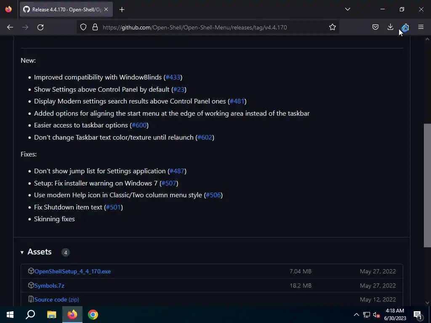Click the scrollbar up arrow
Image resolution: width=431 pixels, height=323 pixels.
click(x=427, y=39)
